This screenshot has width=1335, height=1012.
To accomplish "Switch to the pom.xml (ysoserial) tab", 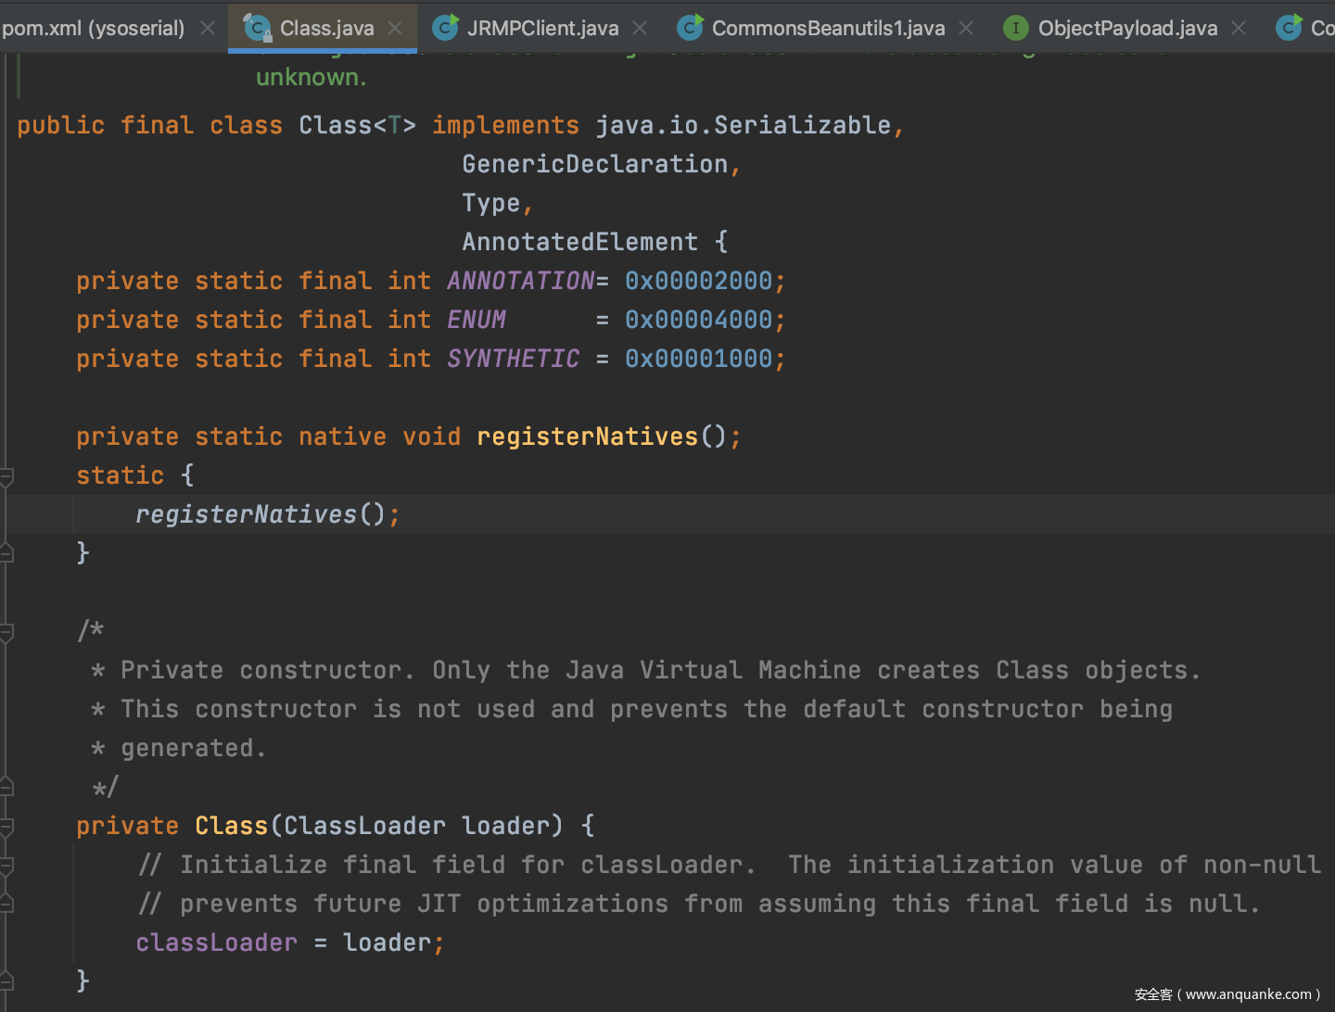I will tap(93, 28).
